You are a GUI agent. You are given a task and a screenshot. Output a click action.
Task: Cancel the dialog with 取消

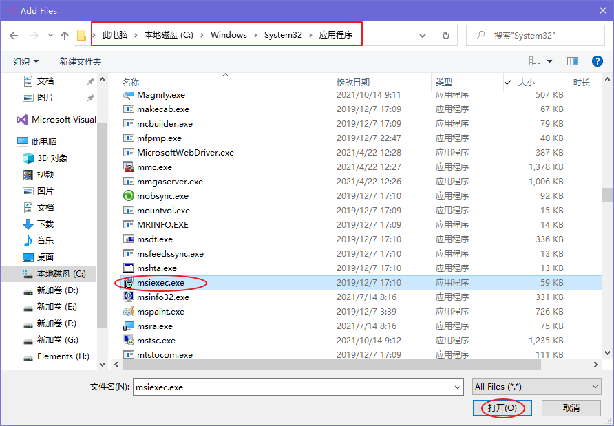tap(571, 408)
